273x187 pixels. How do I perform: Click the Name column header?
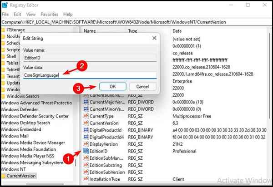pos(90,31)
